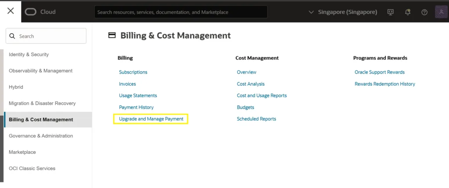449x188 pixels.
Task: Close the navigation menu with X icon
Action: point(11,11)
